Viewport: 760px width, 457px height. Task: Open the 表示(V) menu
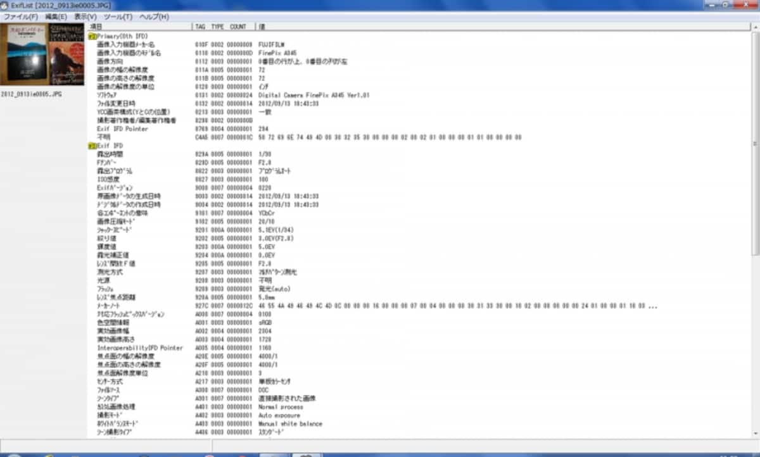tap(85, 16)
